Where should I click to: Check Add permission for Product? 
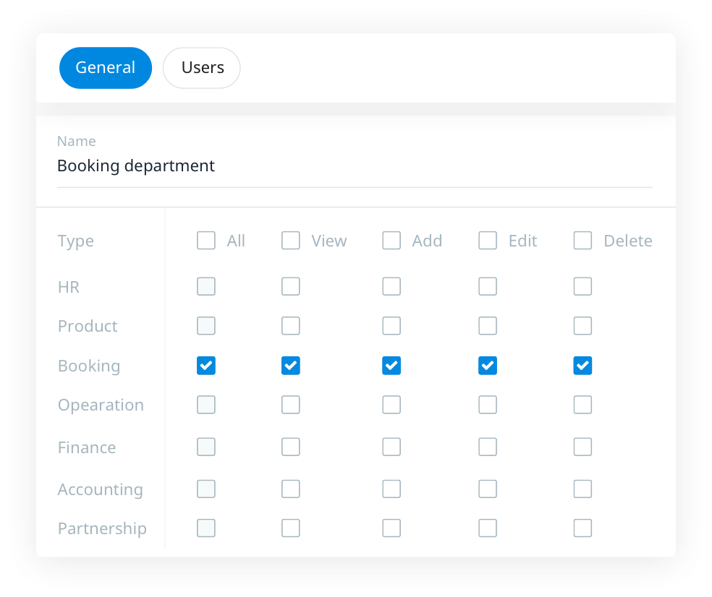pos(391,326)
